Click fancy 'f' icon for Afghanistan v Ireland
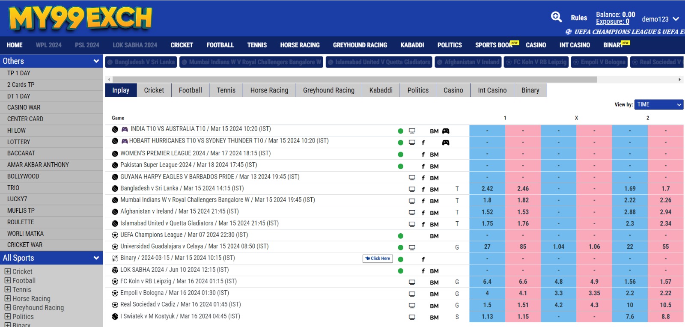The width and height of the screenshot is (685, 327). coord(423,213)
